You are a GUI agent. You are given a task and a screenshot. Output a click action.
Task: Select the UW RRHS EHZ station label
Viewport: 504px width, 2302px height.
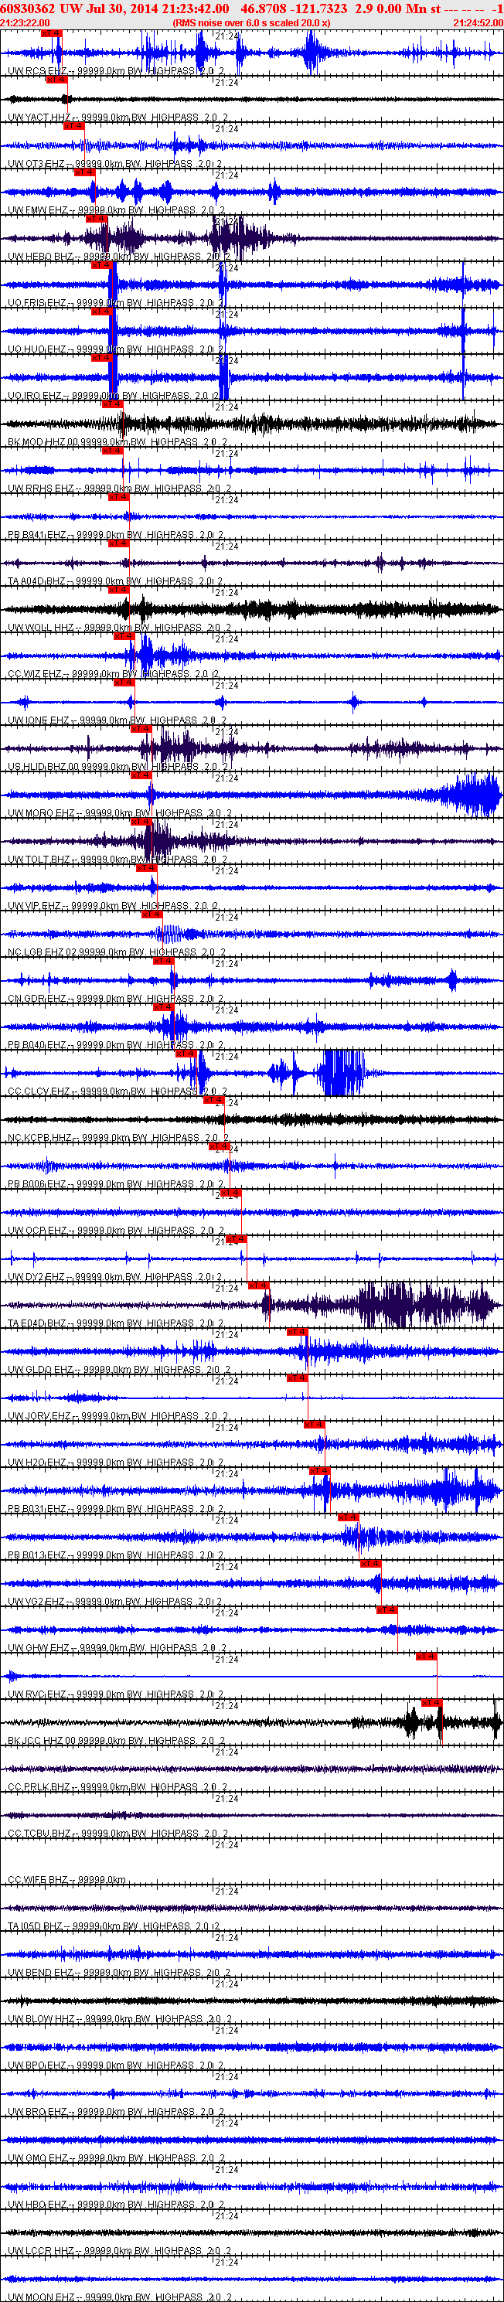119,489
